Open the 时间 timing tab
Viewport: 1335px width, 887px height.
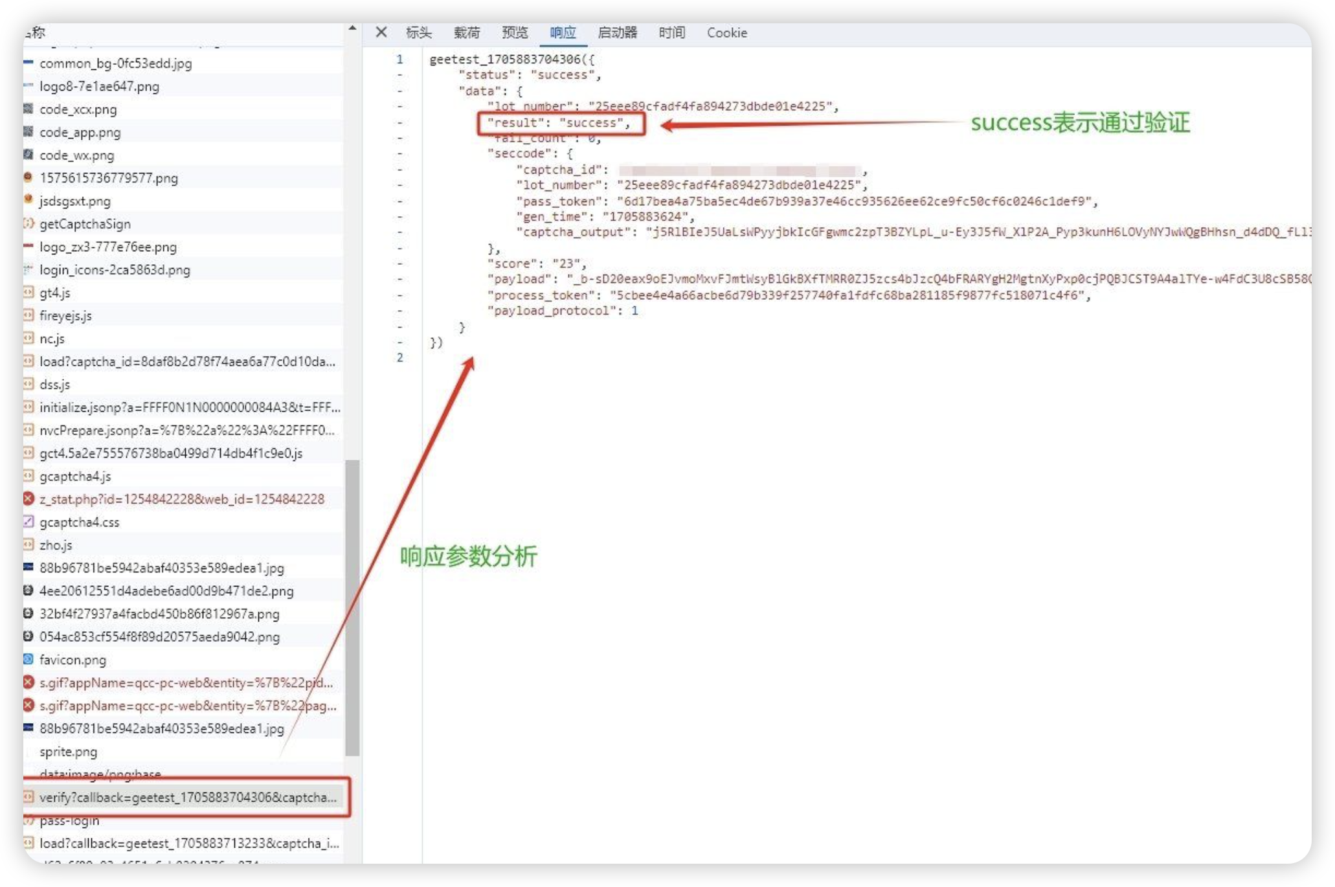[x=671, y=32]
